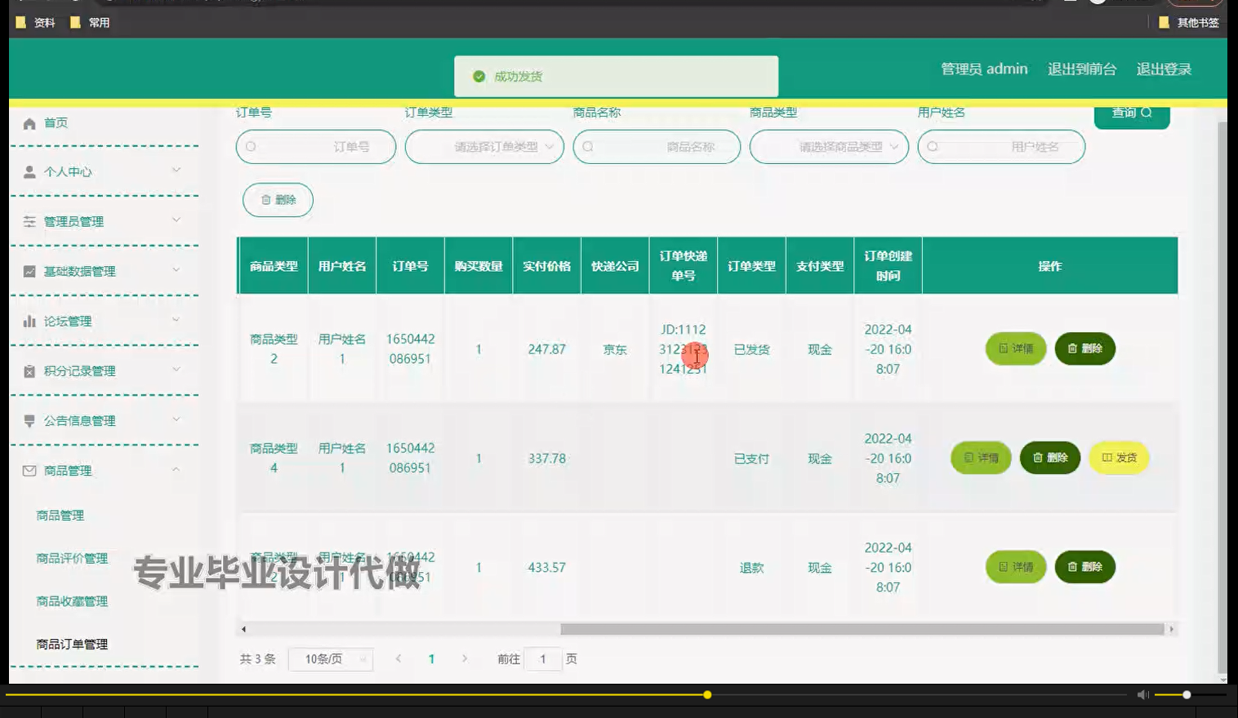Click the speaker icon next to 公告信息管理
The height and width of the screenshot is (718, 1238).
[x=29, y=420]
